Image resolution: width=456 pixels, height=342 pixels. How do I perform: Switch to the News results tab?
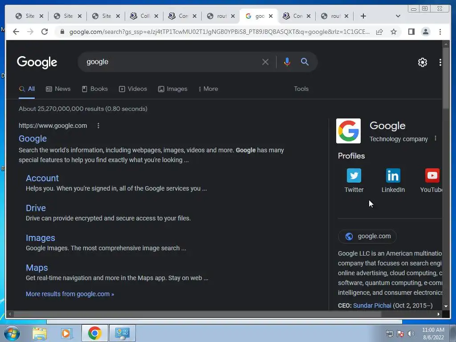[x=58, y=89]
